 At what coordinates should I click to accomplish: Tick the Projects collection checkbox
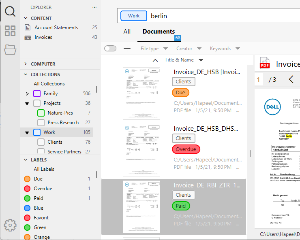37,103
